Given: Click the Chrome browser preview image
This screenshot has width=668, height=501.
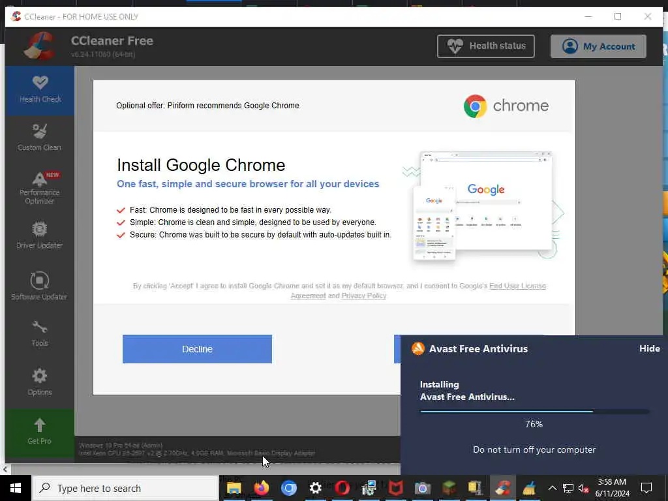Looking at the screenshot, I should pyautogui.click(x=484, y=205).
